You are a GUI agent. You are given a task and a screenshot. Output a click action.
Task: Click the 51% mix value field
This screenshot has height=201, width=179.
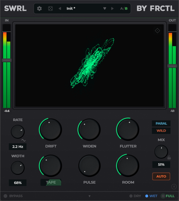tap(161, 165)
